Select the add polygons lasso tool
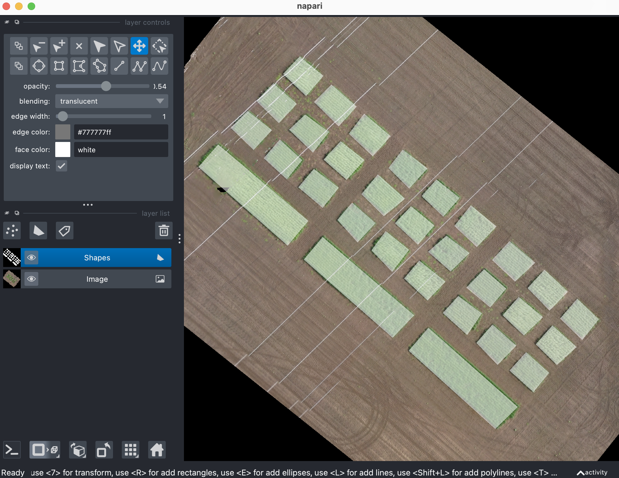This screenshot has height=478, width=619. click(99, 66)
